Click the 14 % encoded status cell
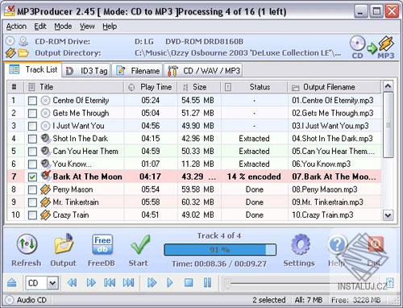Screen dimensions: 403x308 [254, 177]
